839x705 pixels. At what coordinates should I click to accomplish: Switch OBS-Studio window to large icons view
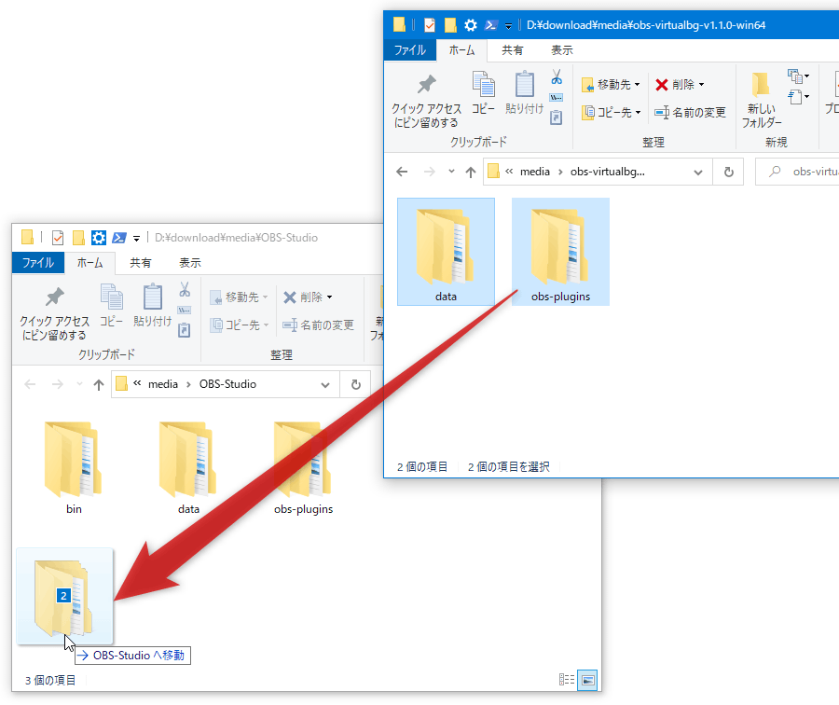tap(587, 681)
